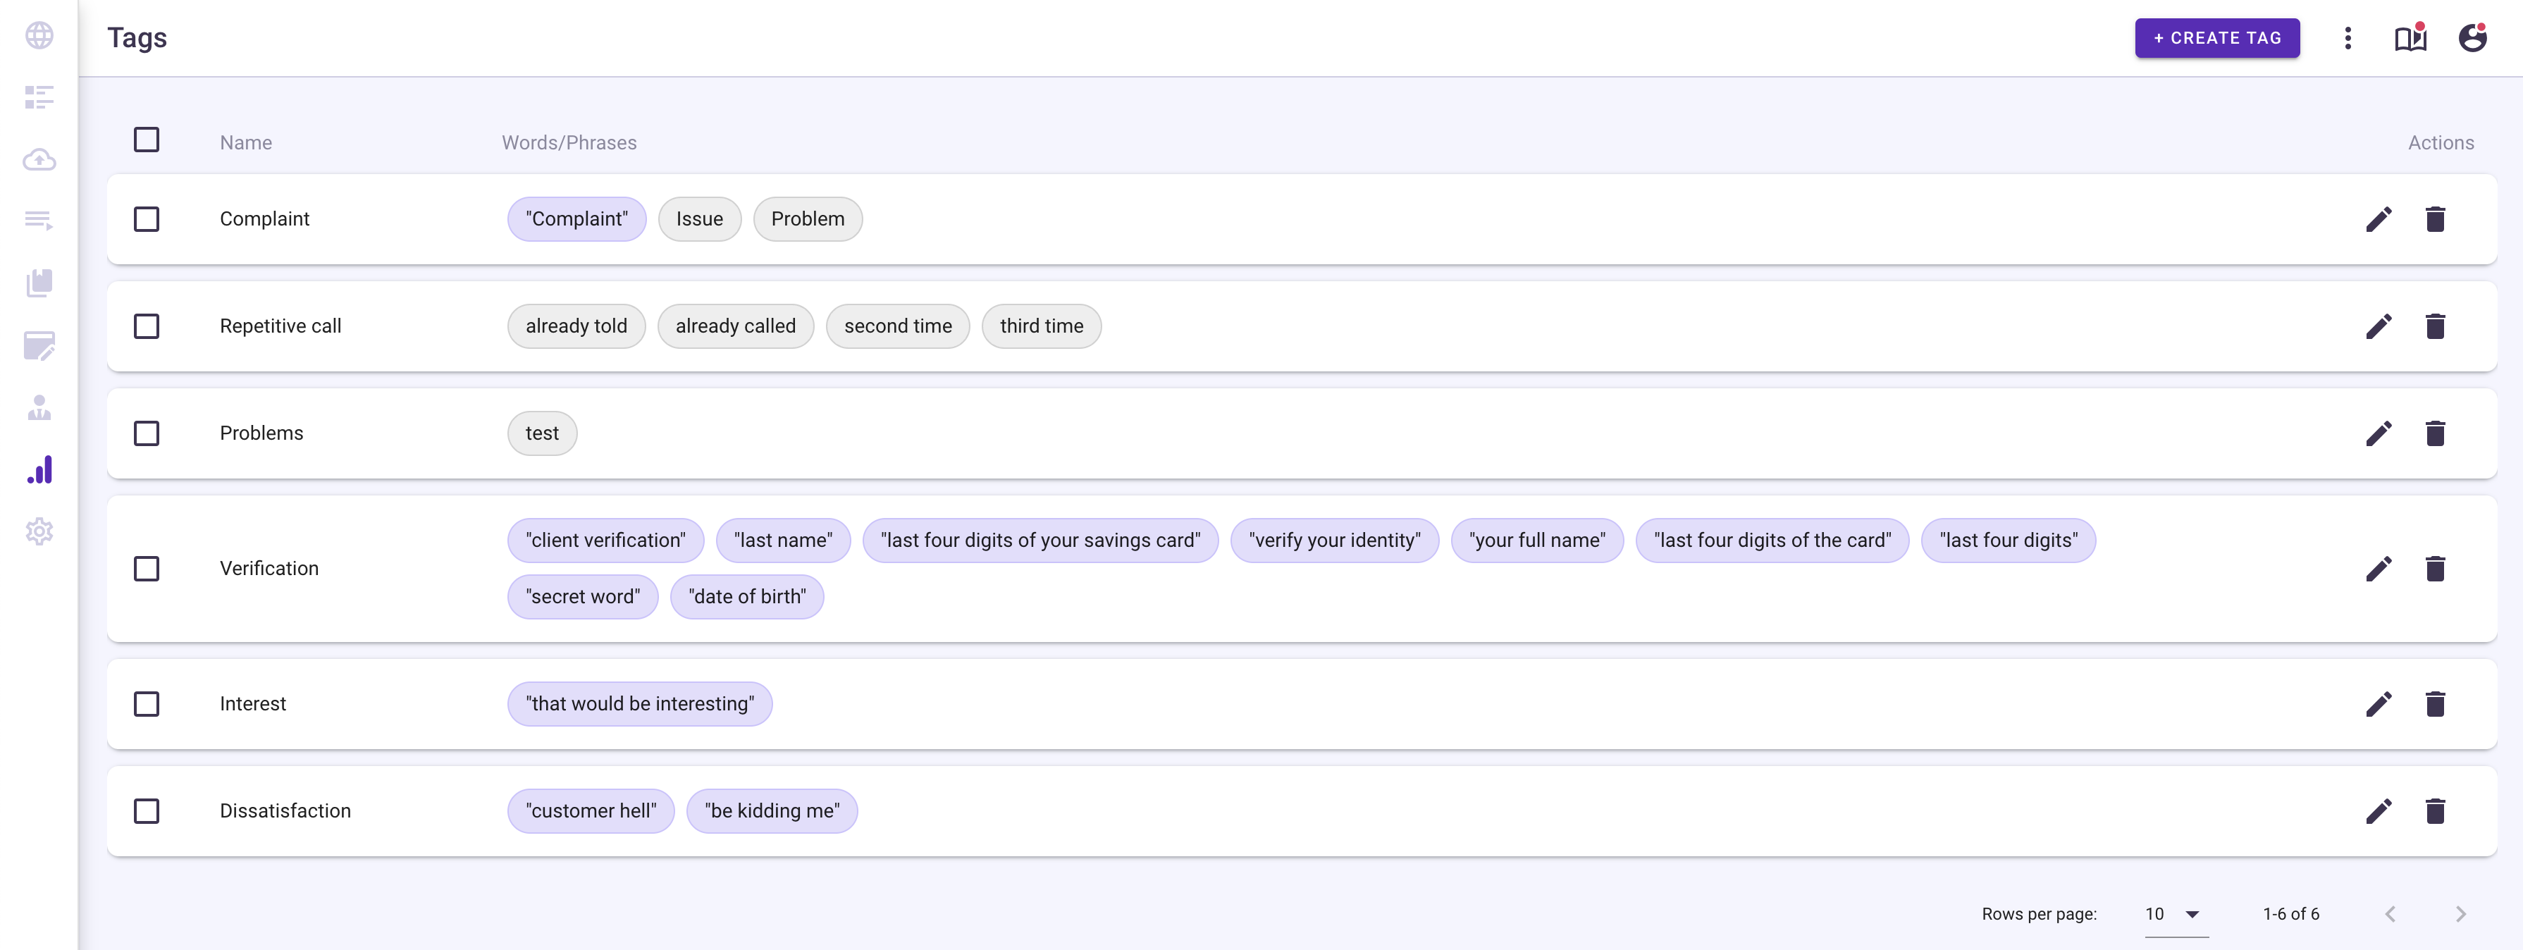Edit the Repetitive call tag
Screen dimensions: 2523x950
[2379, 326]
